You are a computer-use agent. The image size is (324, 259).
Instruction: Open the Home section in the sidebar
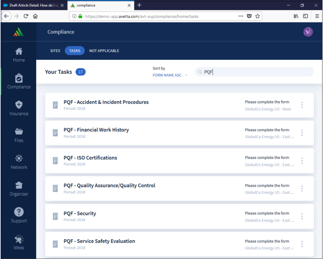(x=19, y=54)
